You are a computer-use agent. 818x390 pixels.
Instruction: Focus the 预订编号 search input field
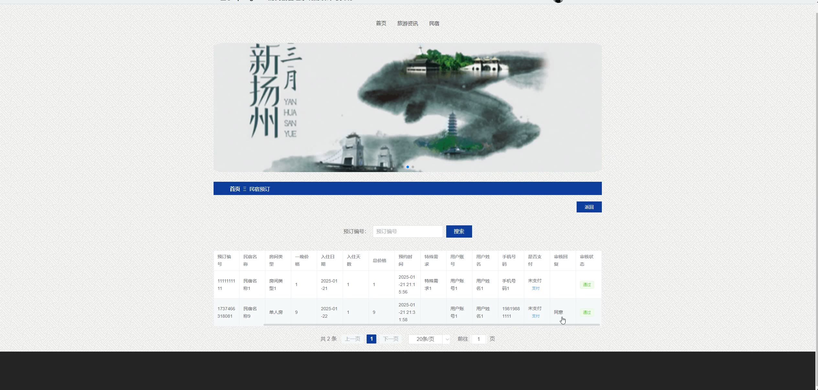tap(407, 231)
